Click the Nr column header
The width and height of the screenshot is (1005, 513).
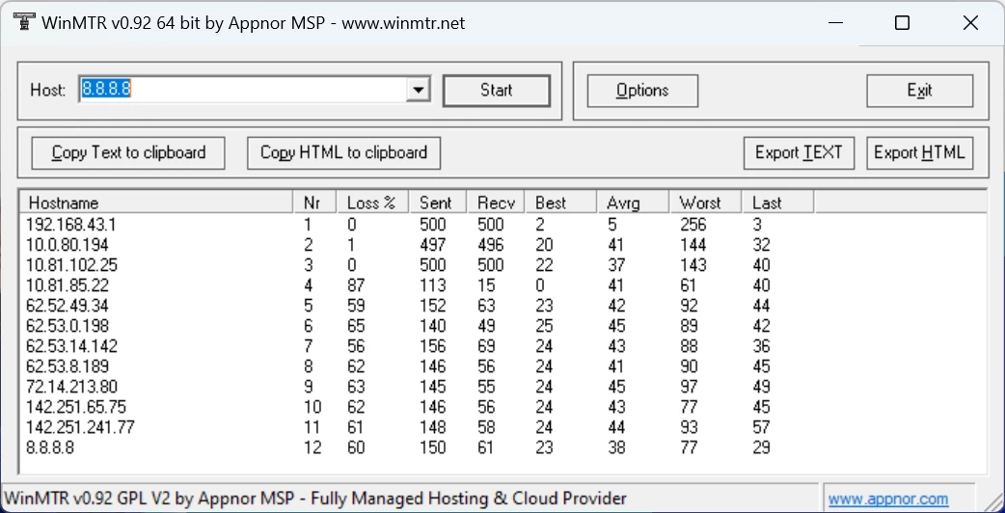(314, 203)
